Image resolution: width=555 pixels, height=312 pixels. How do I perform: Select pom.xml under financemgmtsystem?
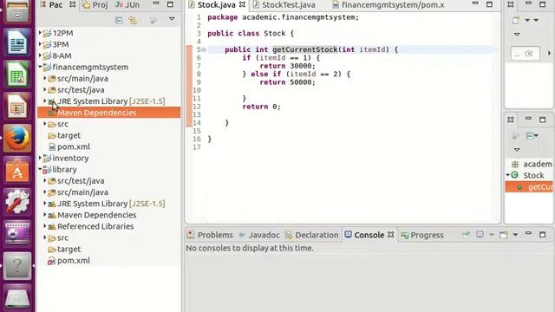click(74, 146)
